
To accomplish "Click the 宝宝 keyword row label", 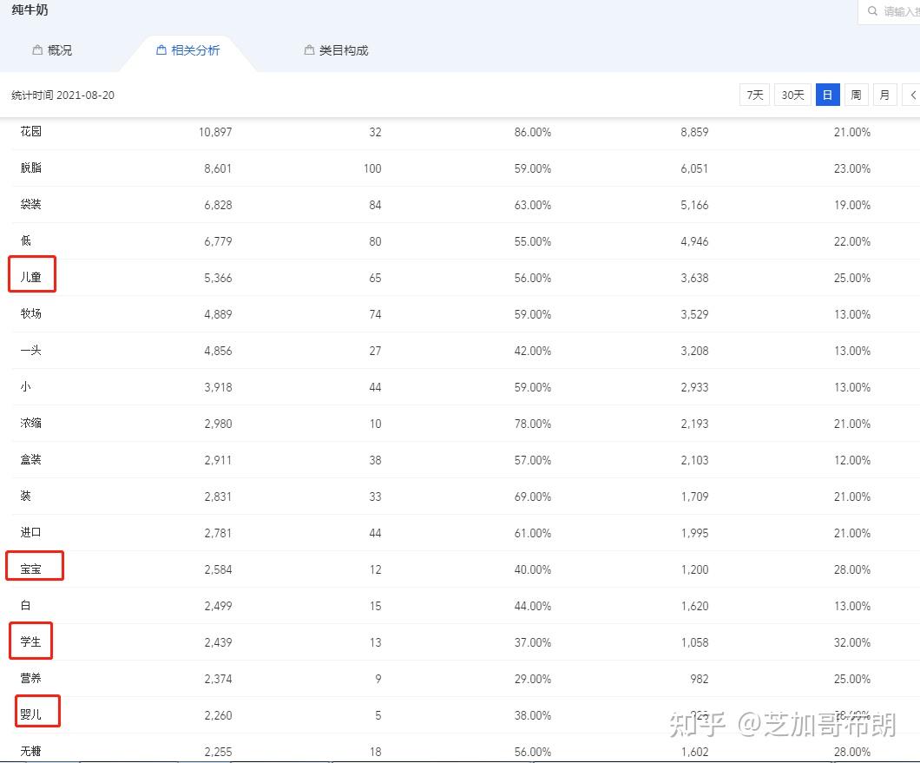I will point(30,569).
